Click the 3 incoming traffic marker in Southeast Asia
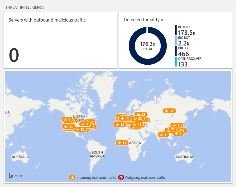The image size is (236, 187). [x=178, y=133]
